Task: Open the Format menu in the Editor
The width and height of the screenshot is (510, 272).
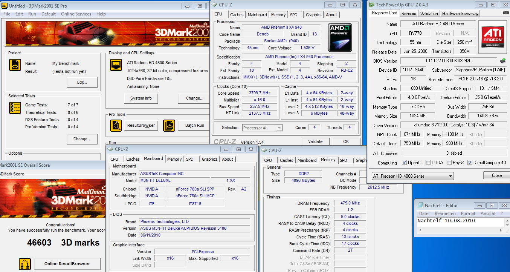Action: 468,214
